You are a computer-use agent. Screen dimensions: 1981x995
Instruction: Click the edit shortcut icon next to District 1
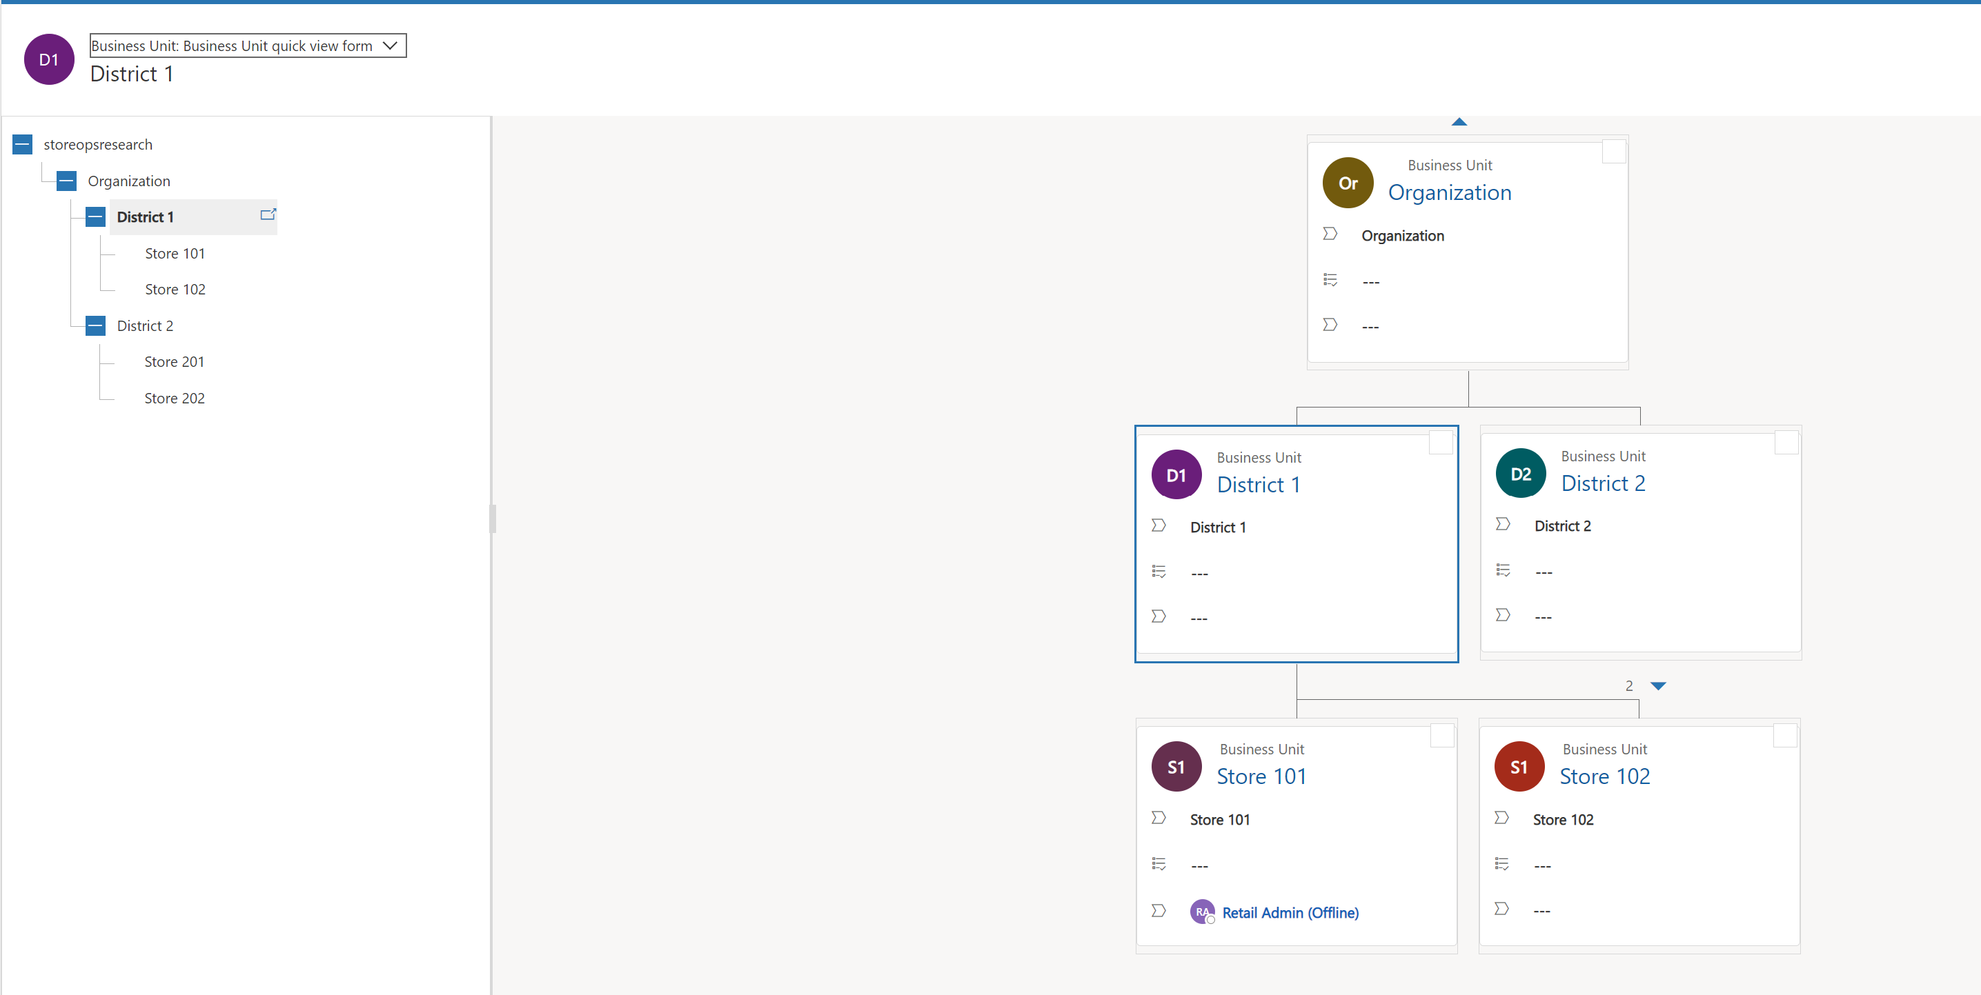coord(270,214)
